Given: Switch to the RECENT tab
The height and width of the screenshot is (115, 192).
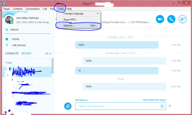Looking at the screenshot, I should pos(26,54).
